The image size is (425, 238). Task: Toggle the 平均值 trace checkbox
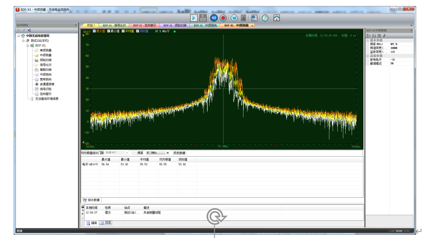[x=123, y=31]
